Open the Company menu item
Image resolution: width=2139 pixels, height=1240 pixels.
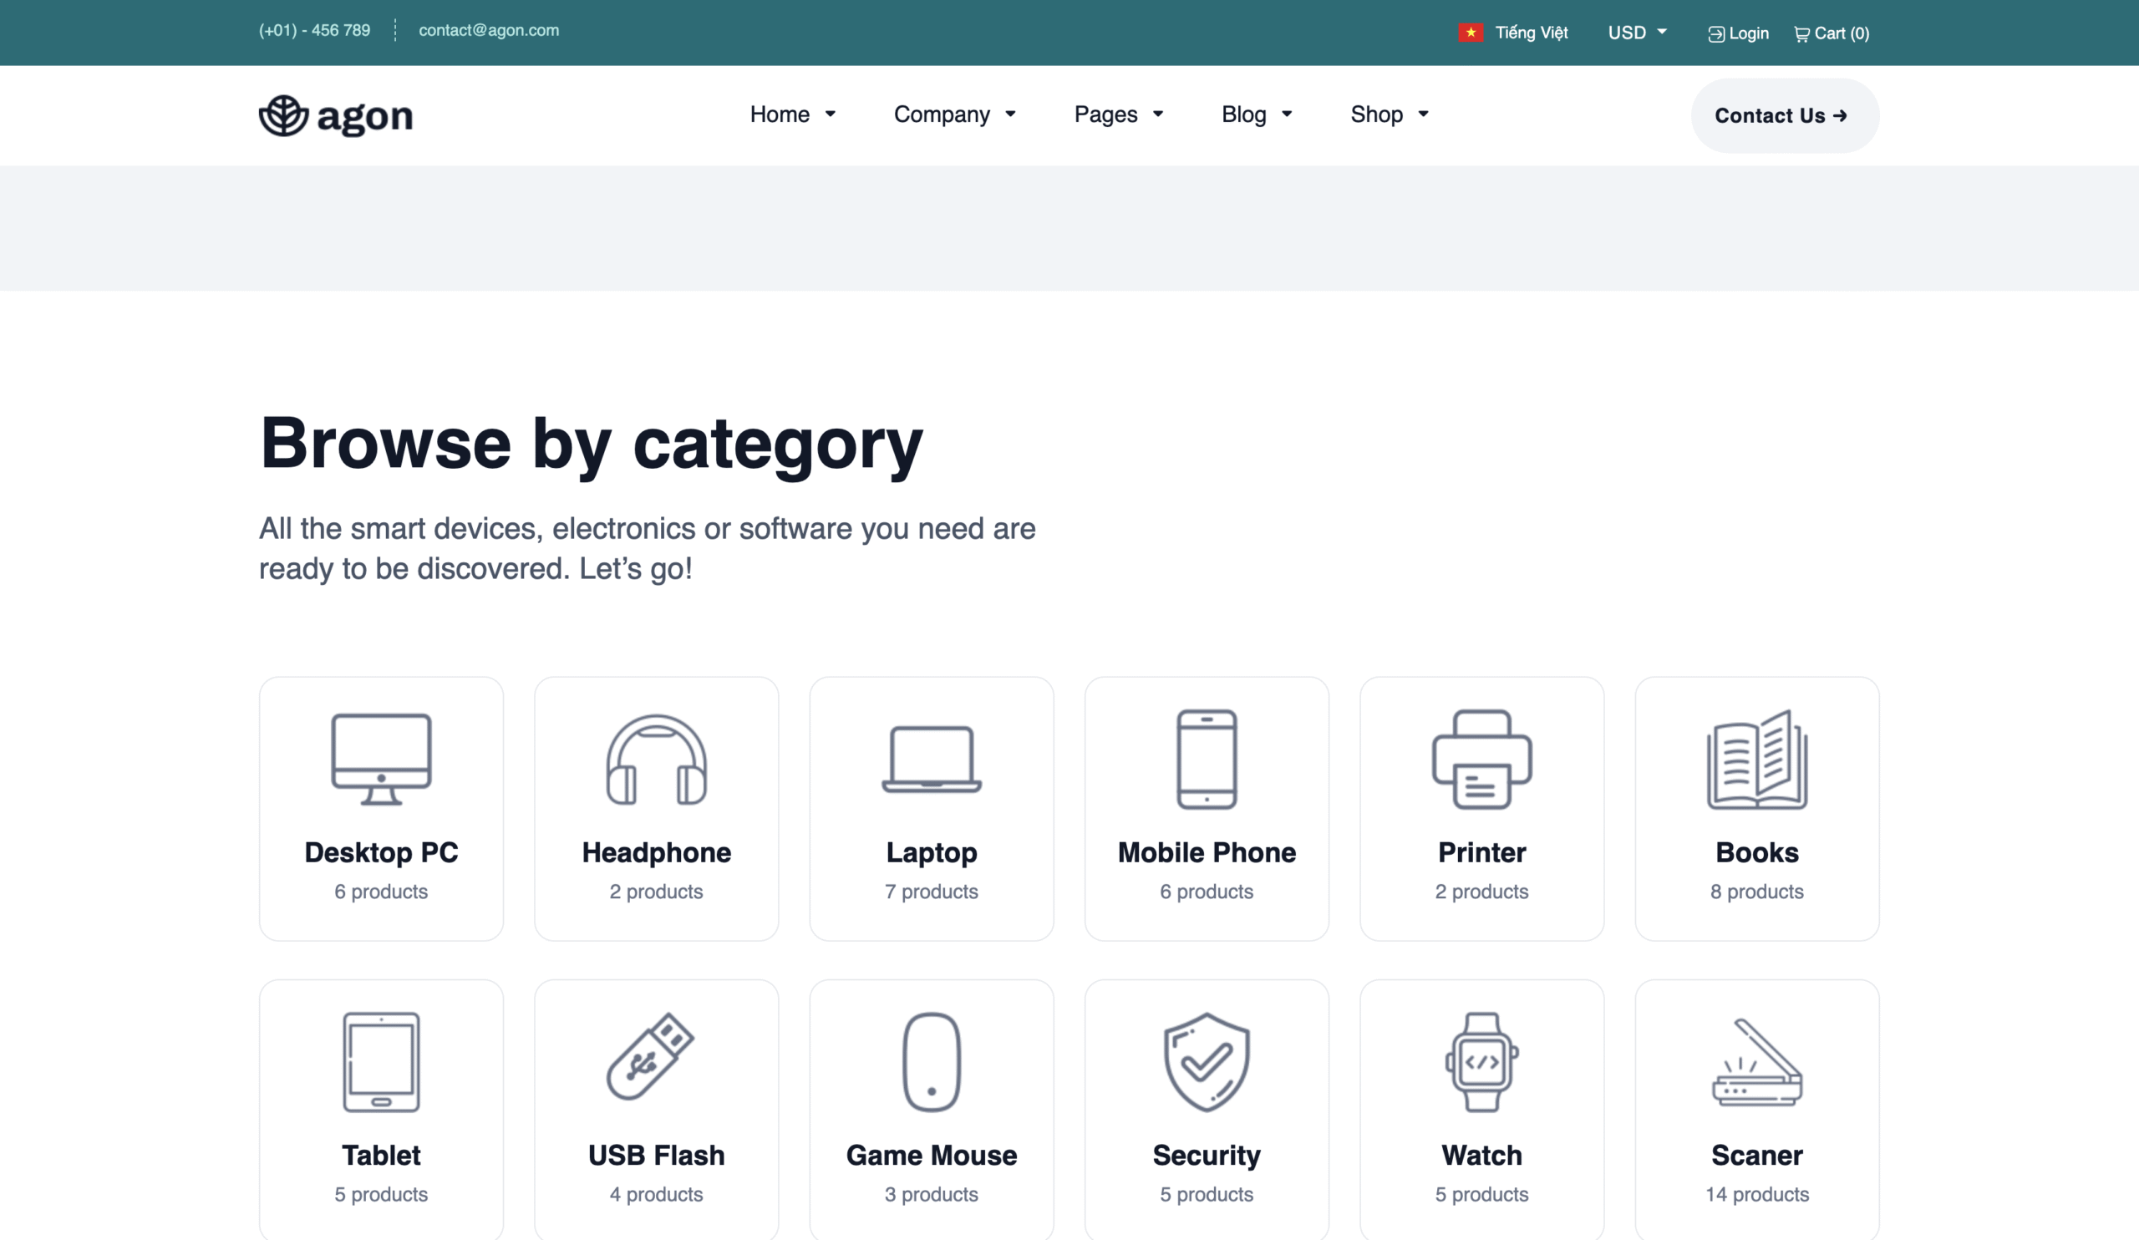point(954,114)
